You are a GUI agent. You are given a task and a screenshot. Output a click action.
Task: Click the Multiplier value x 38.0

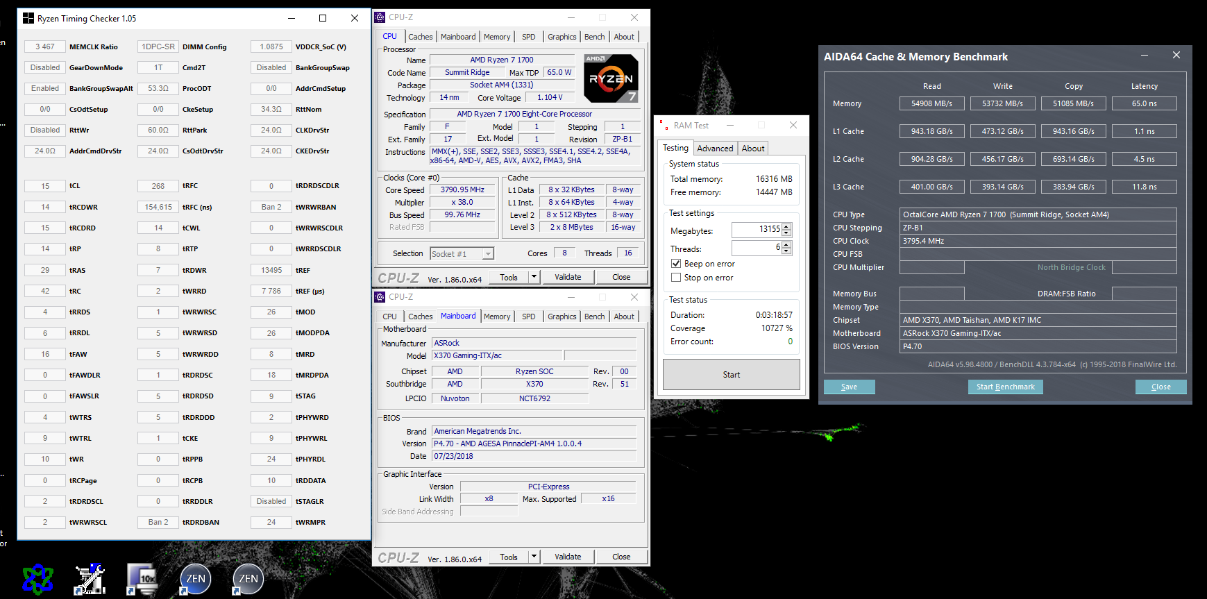(x=462, y=202)
